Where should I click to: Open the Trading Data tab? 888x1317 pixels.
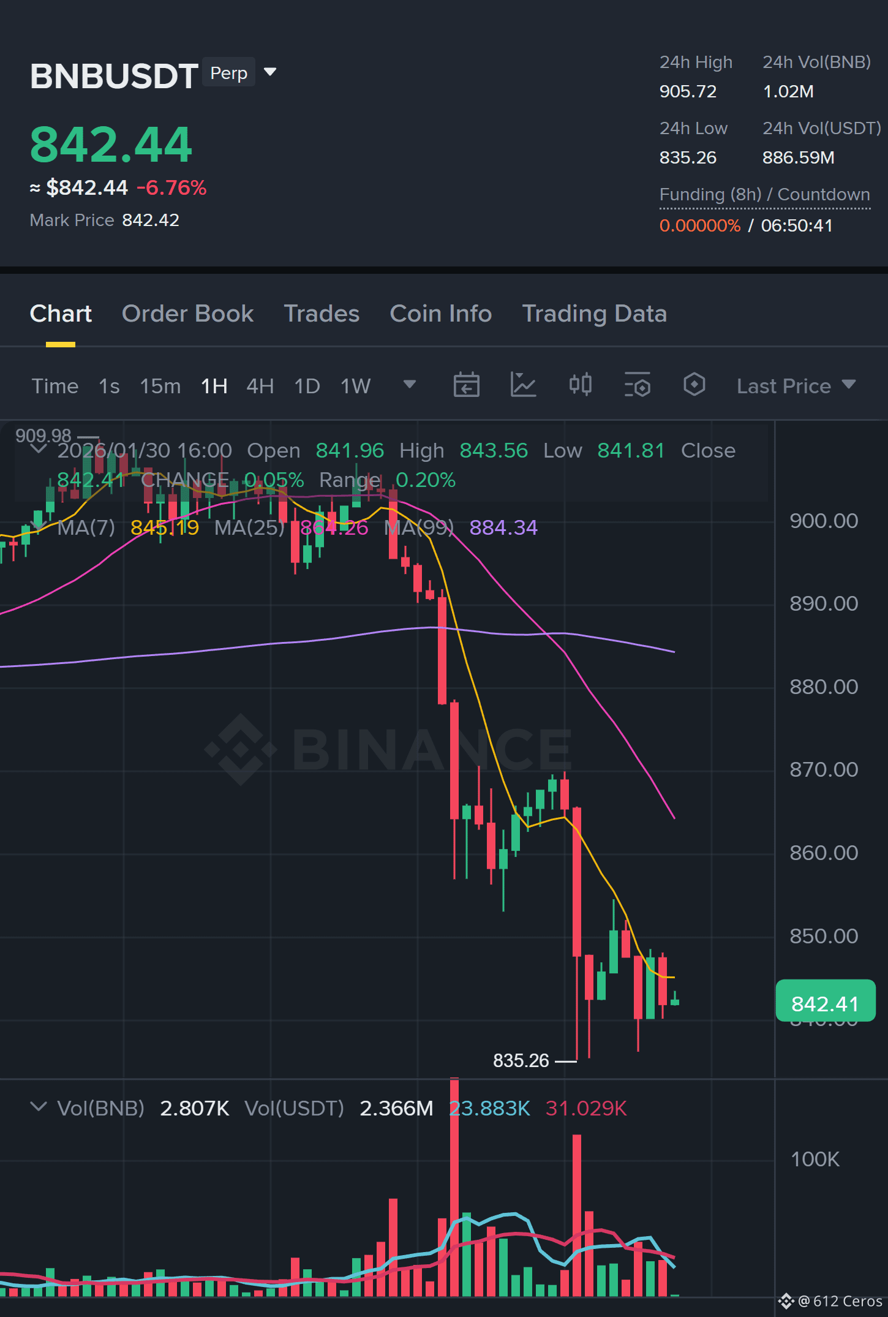(x=594, y=314)
